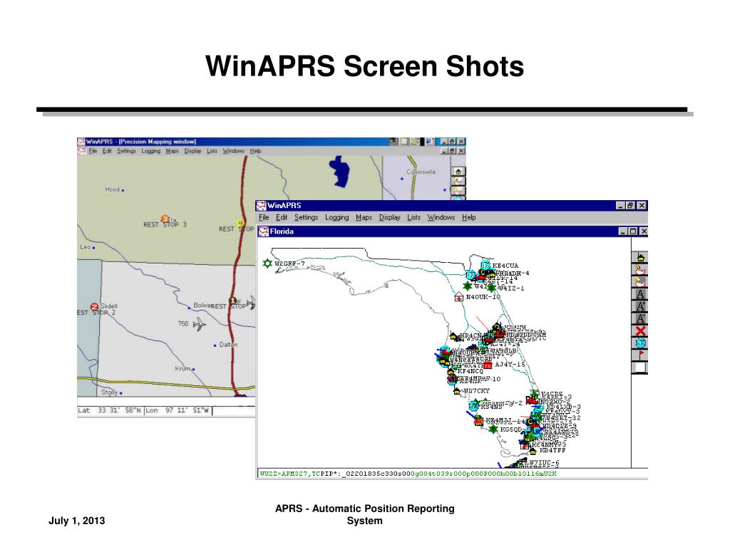Click the blue globe tool in the Florida toolbar
The width and height of the screenshot is (730, 547).
tap(641, 343)
